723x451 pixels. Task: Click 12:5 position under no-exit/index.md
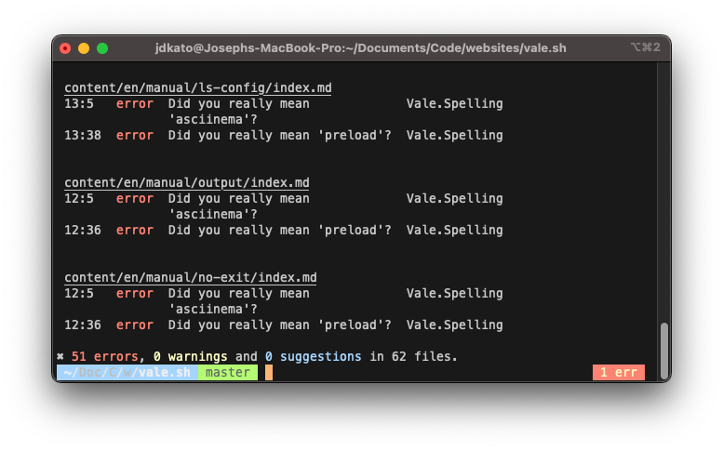click(x=79, y=294)
